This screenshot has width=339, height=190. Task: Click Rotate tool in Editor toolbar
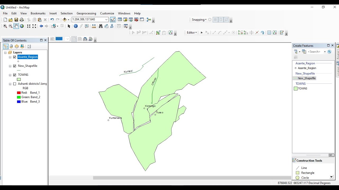coord(262,32)
